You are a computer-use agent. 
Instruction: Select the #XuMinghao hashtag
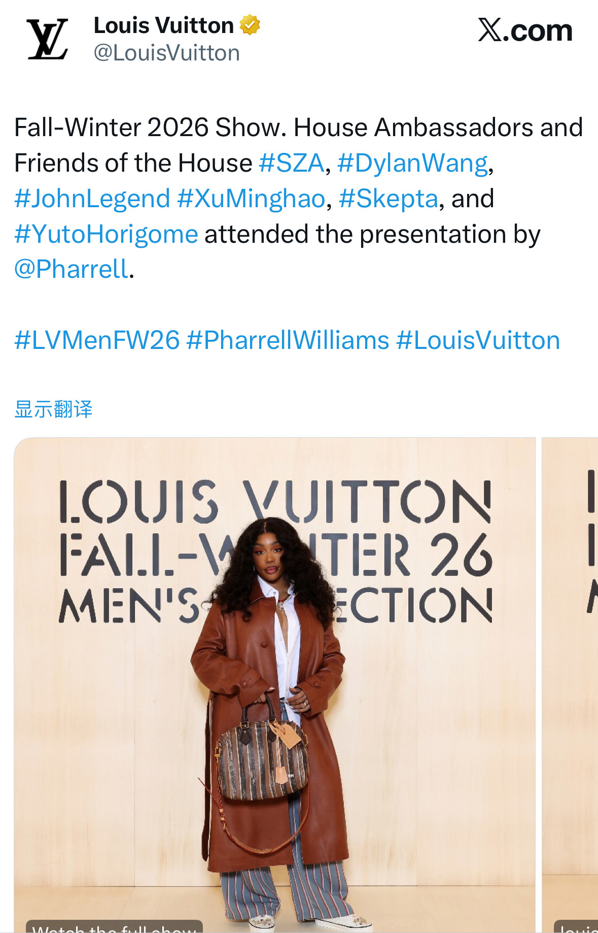tap(251, 199)
